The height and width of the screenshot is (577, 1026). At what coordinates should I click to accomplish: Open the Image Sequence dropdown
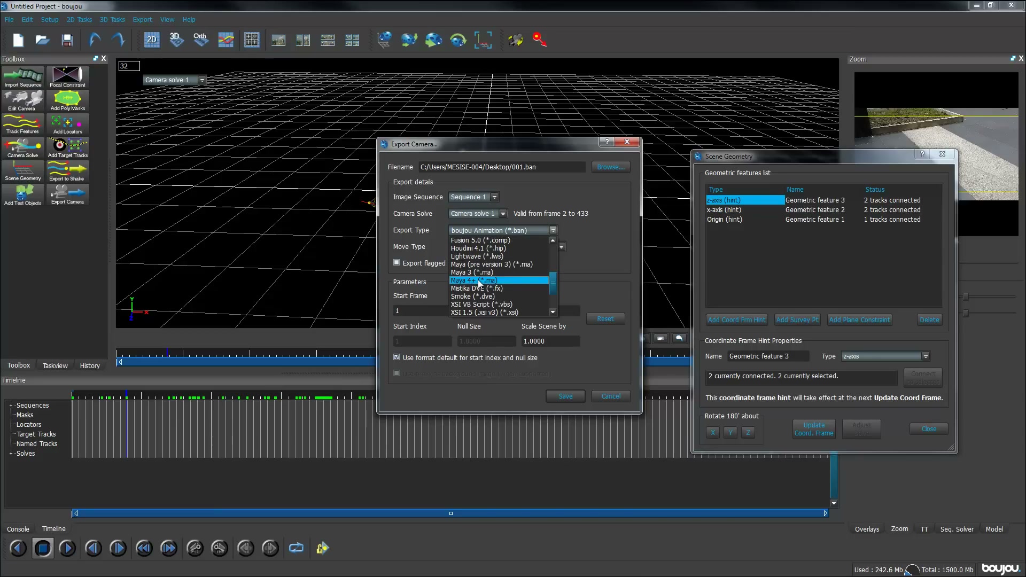[x=473, y=197]
